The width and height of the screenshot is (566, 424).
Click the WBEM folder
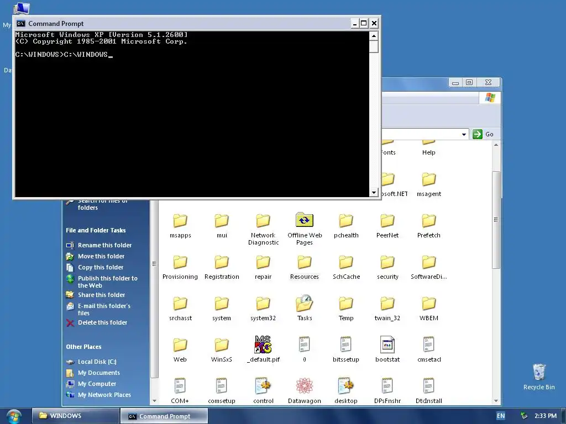429,308
